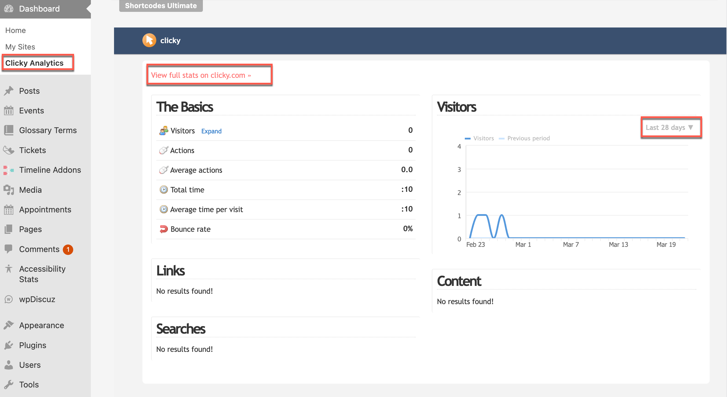The height and width of the screenshot is (397, 727).
Task: Click No results found under Links
Action: point(184,291)
